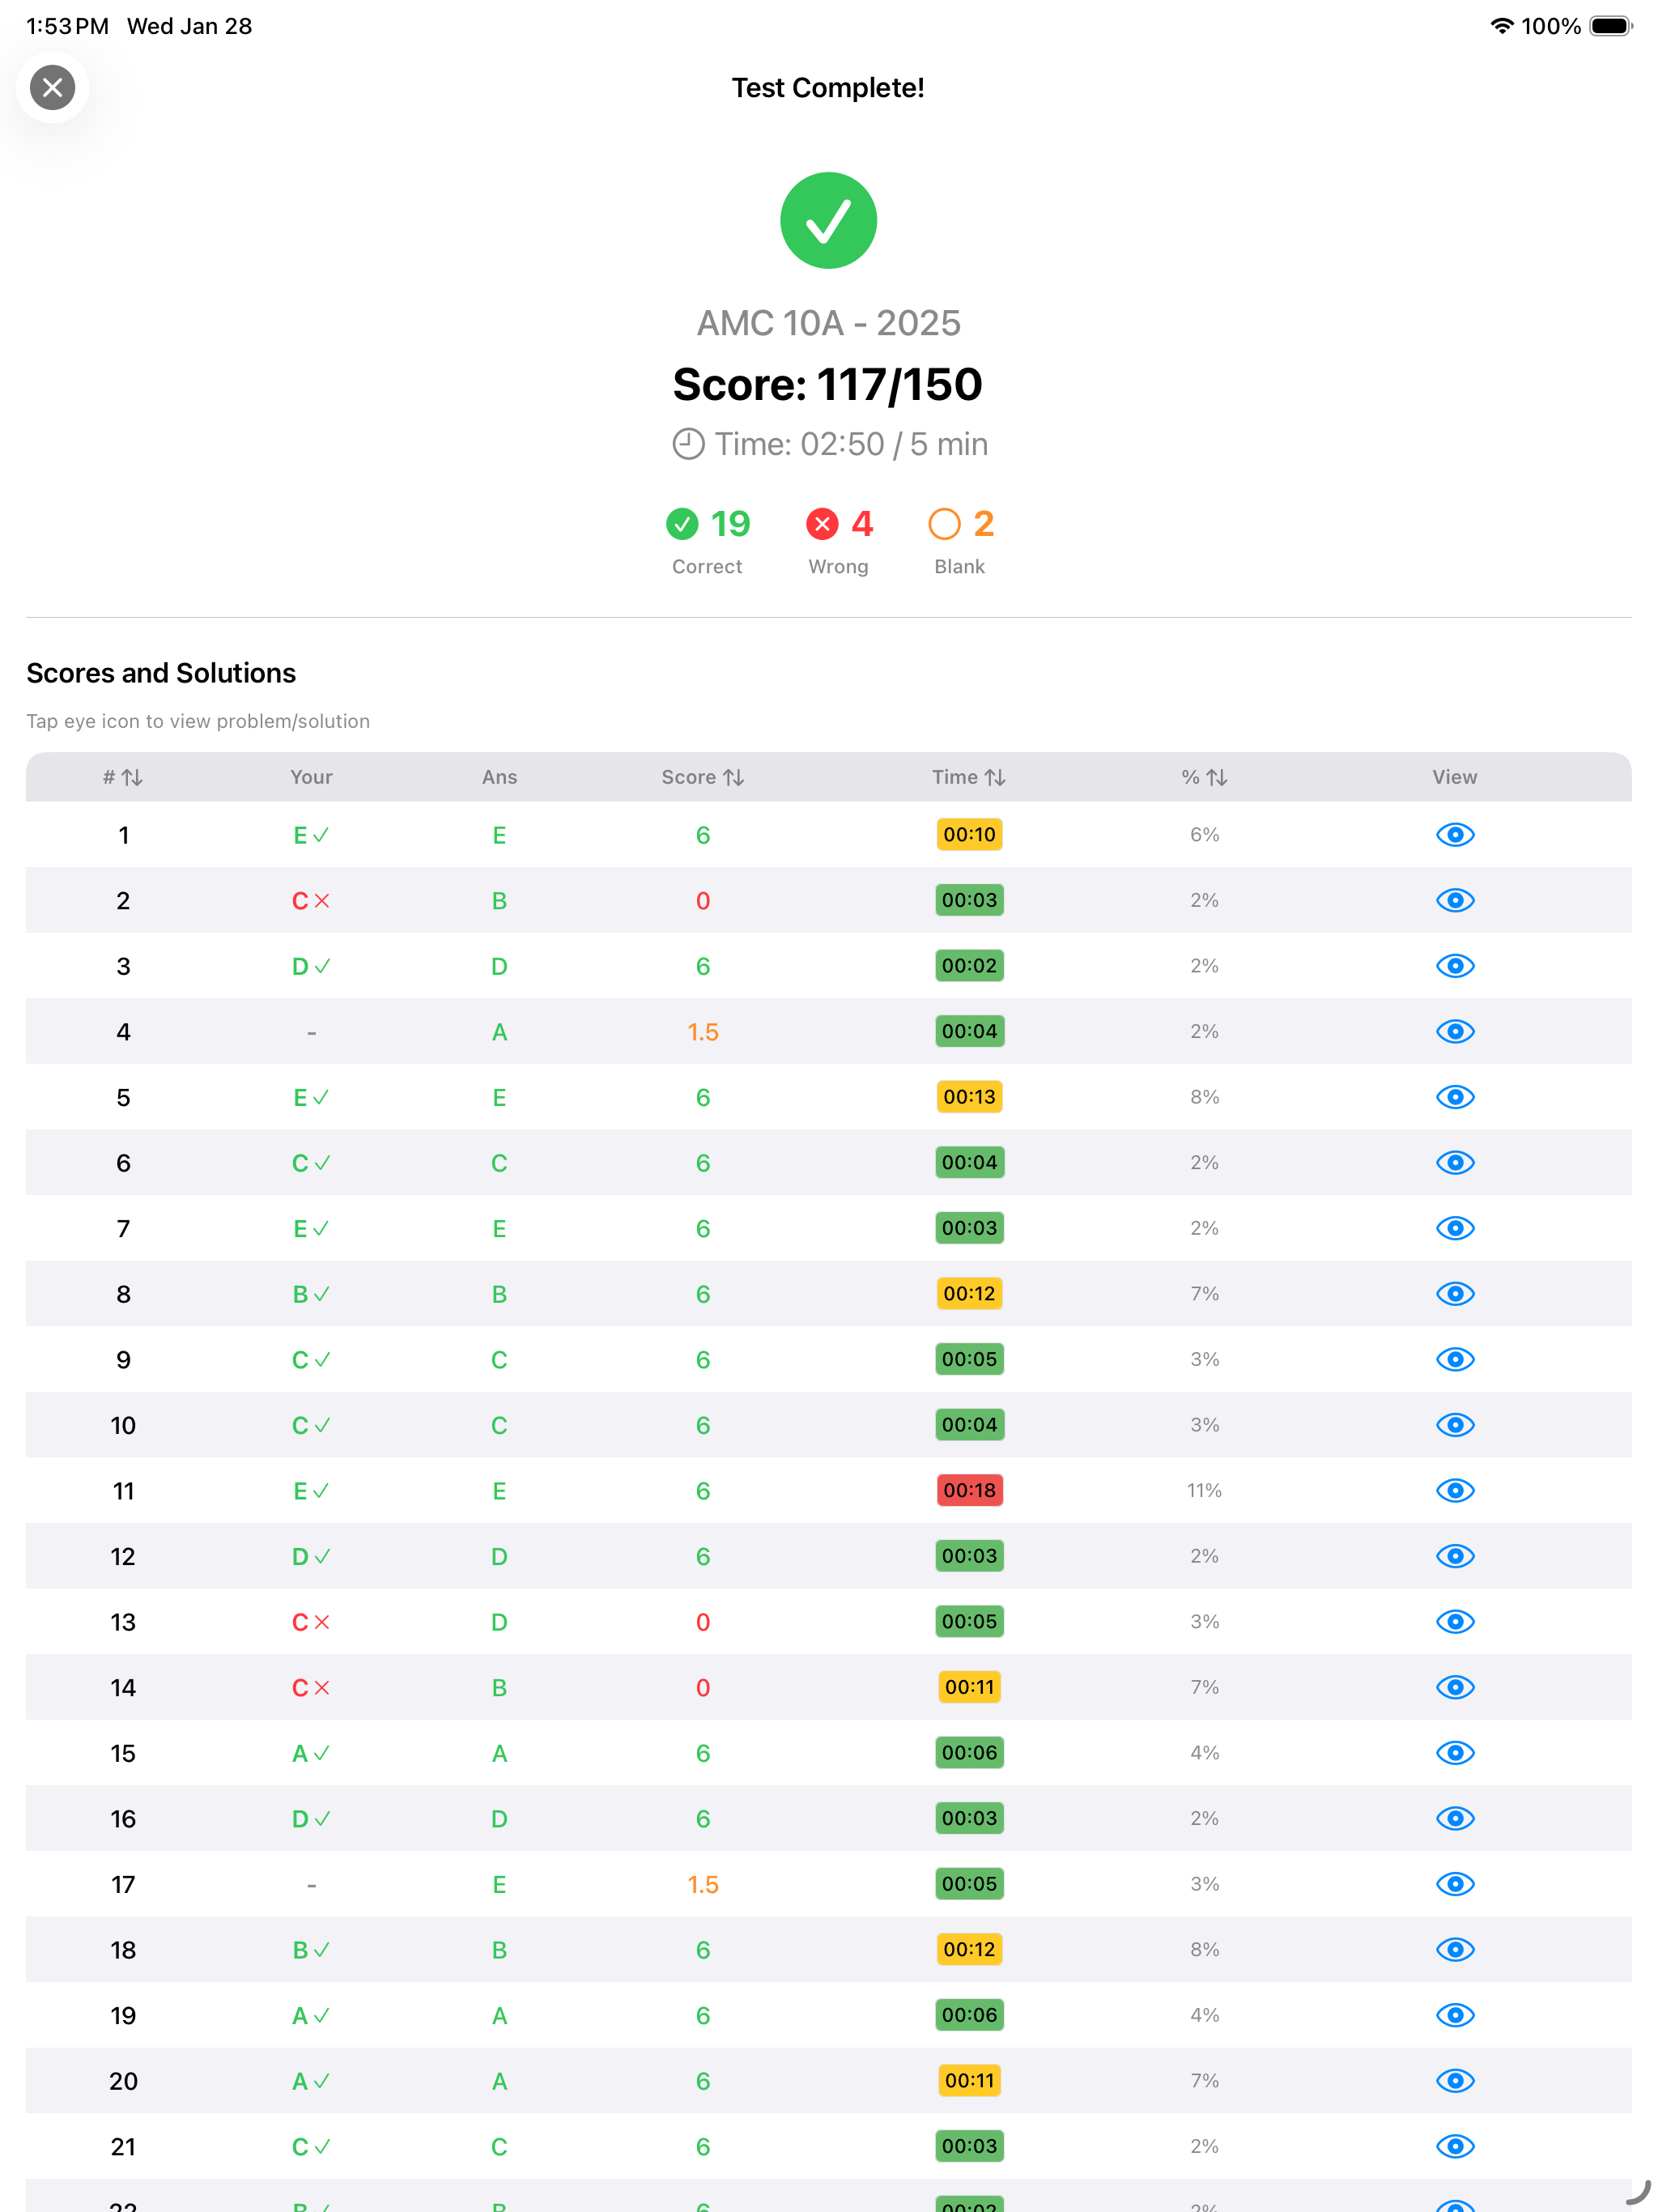
Task: Tap the 8% value in row 18
Action: coord(1204,1950)
